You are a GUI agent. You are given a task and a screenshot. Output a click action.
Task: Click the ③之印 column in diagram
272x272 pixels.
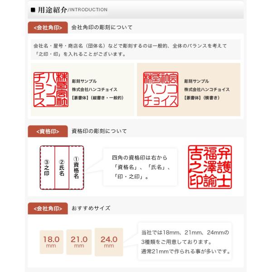click(x=47, y=168)
